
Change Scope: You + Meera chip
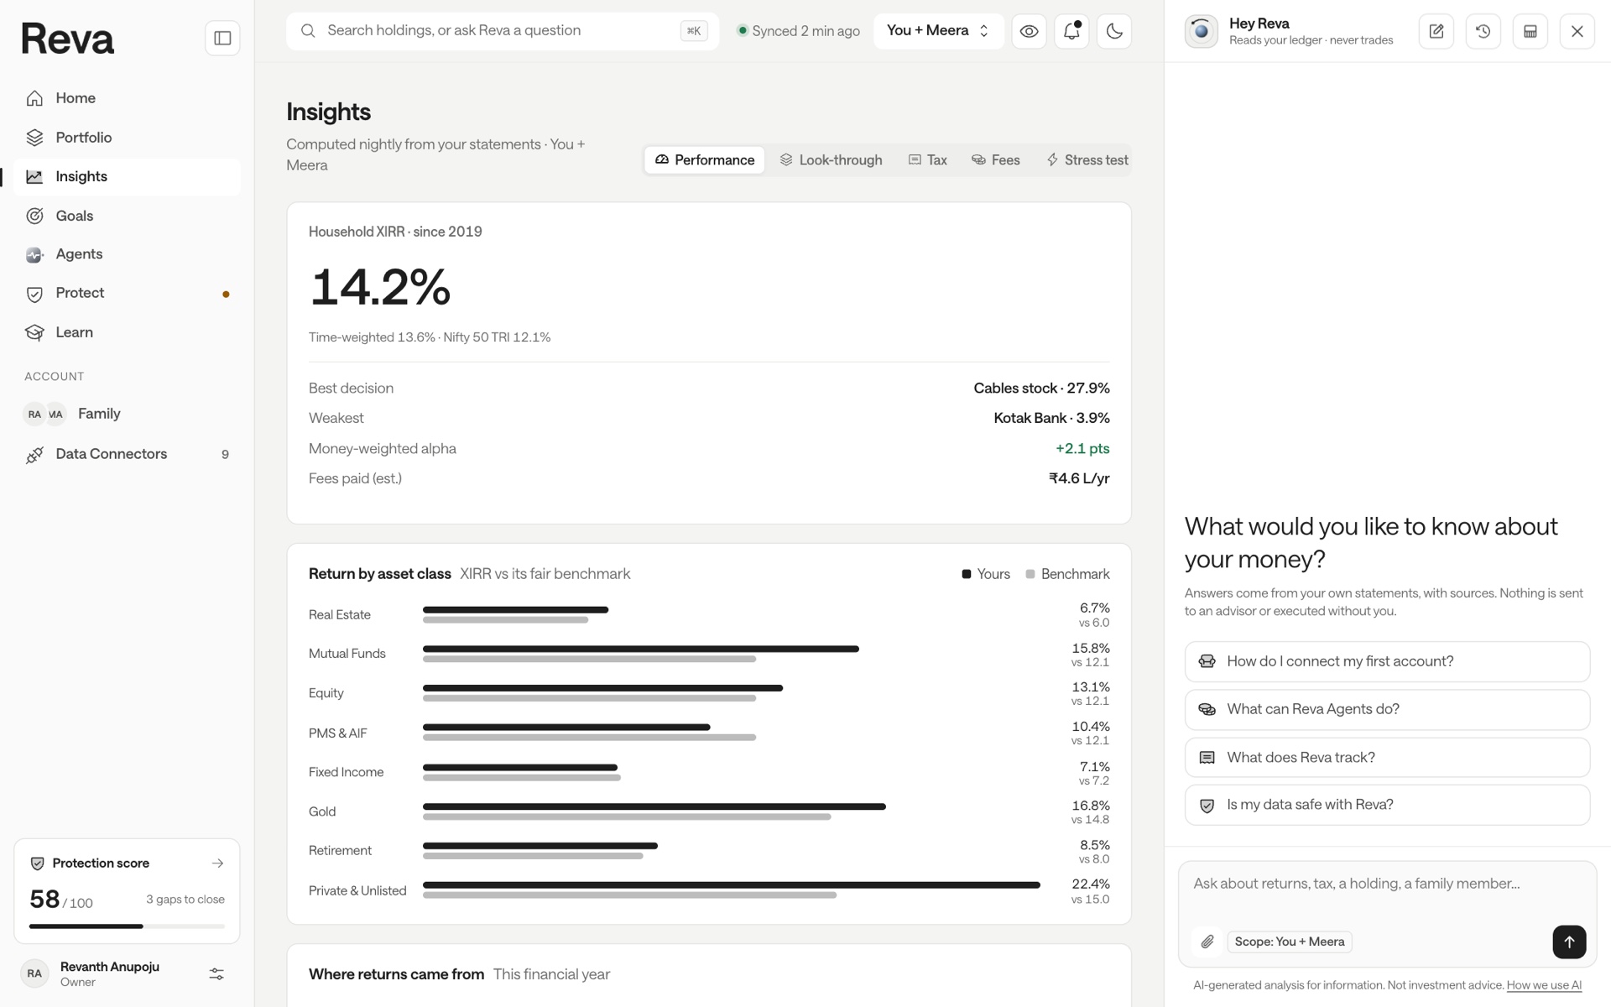(1289, 942)
